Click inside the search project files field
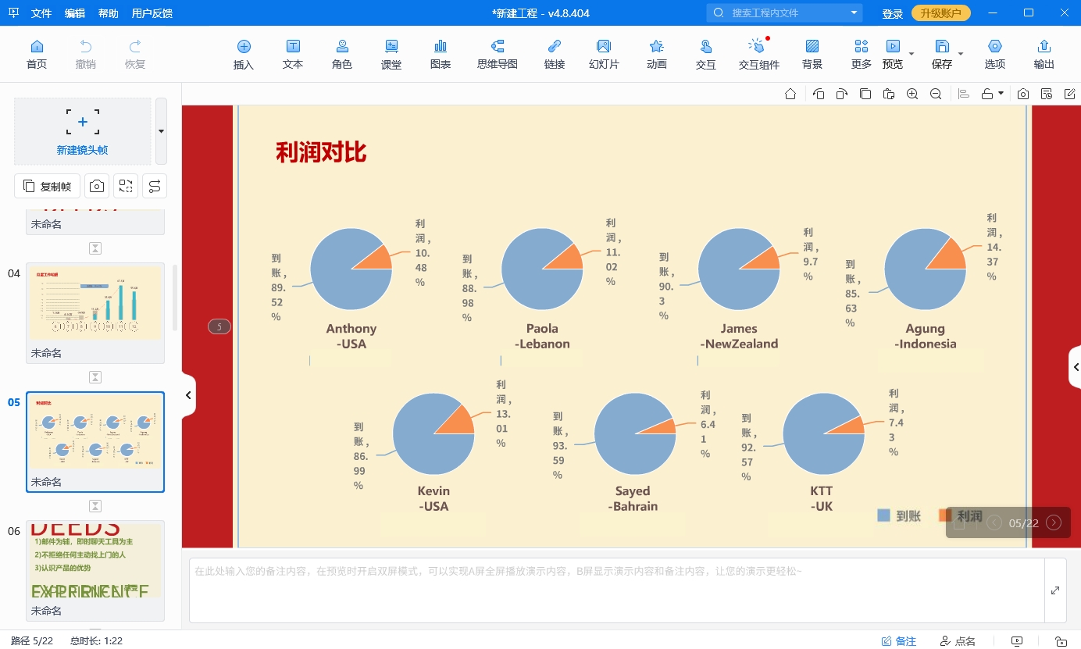 click(785, 13)
